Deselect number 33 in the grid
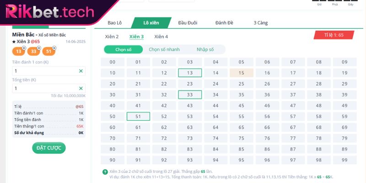The image size is (366, 183). pyautogui.click(x=190, y=95)
